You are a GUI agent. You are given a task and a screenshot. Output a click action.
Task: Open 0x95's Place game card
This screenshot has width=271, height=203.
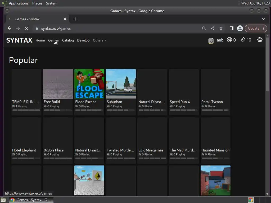click(58, 140)
